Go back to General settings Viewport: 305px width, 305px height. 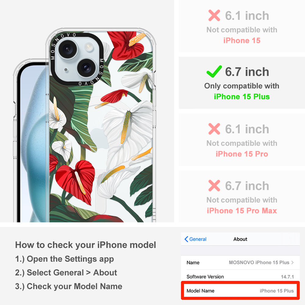[196, 239]
